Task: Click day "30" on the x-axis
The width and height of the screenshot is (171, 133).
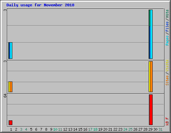Action: click(155, 129)
